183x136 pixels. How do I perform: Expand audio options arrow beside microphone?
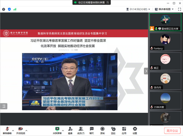click(x=13, y=130)
